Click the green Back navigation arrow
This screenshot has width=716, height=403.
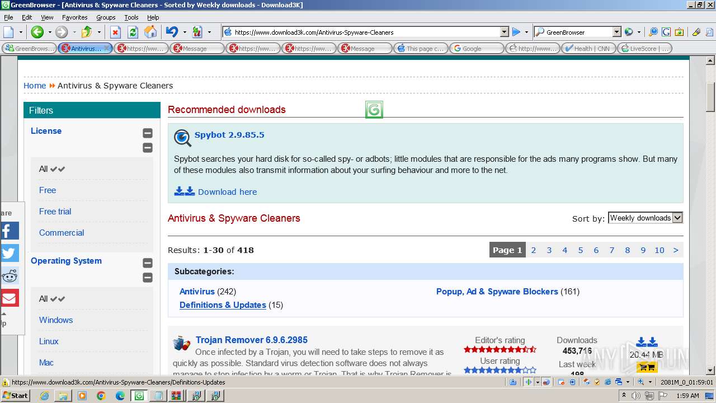(x=37, y=32)
